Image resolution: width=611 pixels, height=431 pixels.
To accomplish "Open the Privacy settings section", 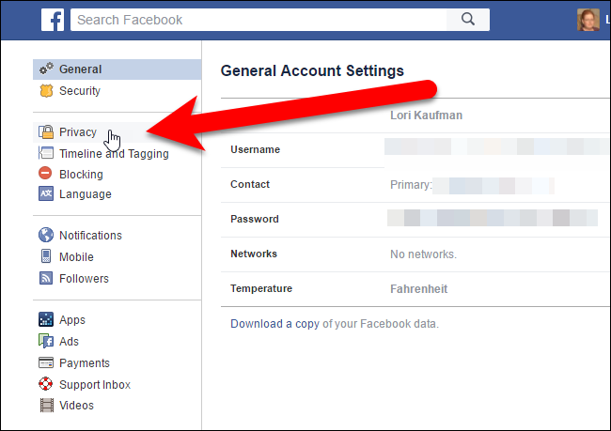I will pyautogui.click(x=77, y=132).
